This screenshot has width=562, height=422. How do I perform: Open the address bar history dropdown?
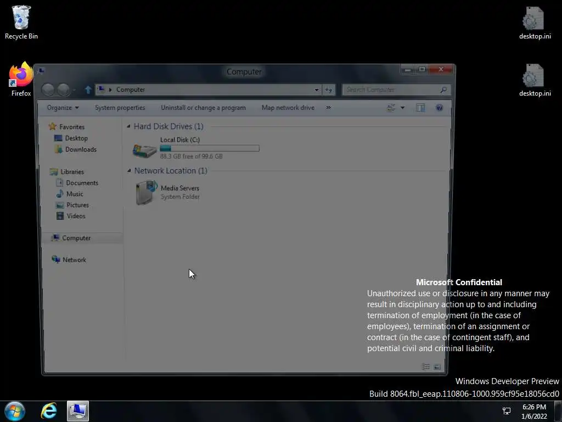(x=317, y=90)
